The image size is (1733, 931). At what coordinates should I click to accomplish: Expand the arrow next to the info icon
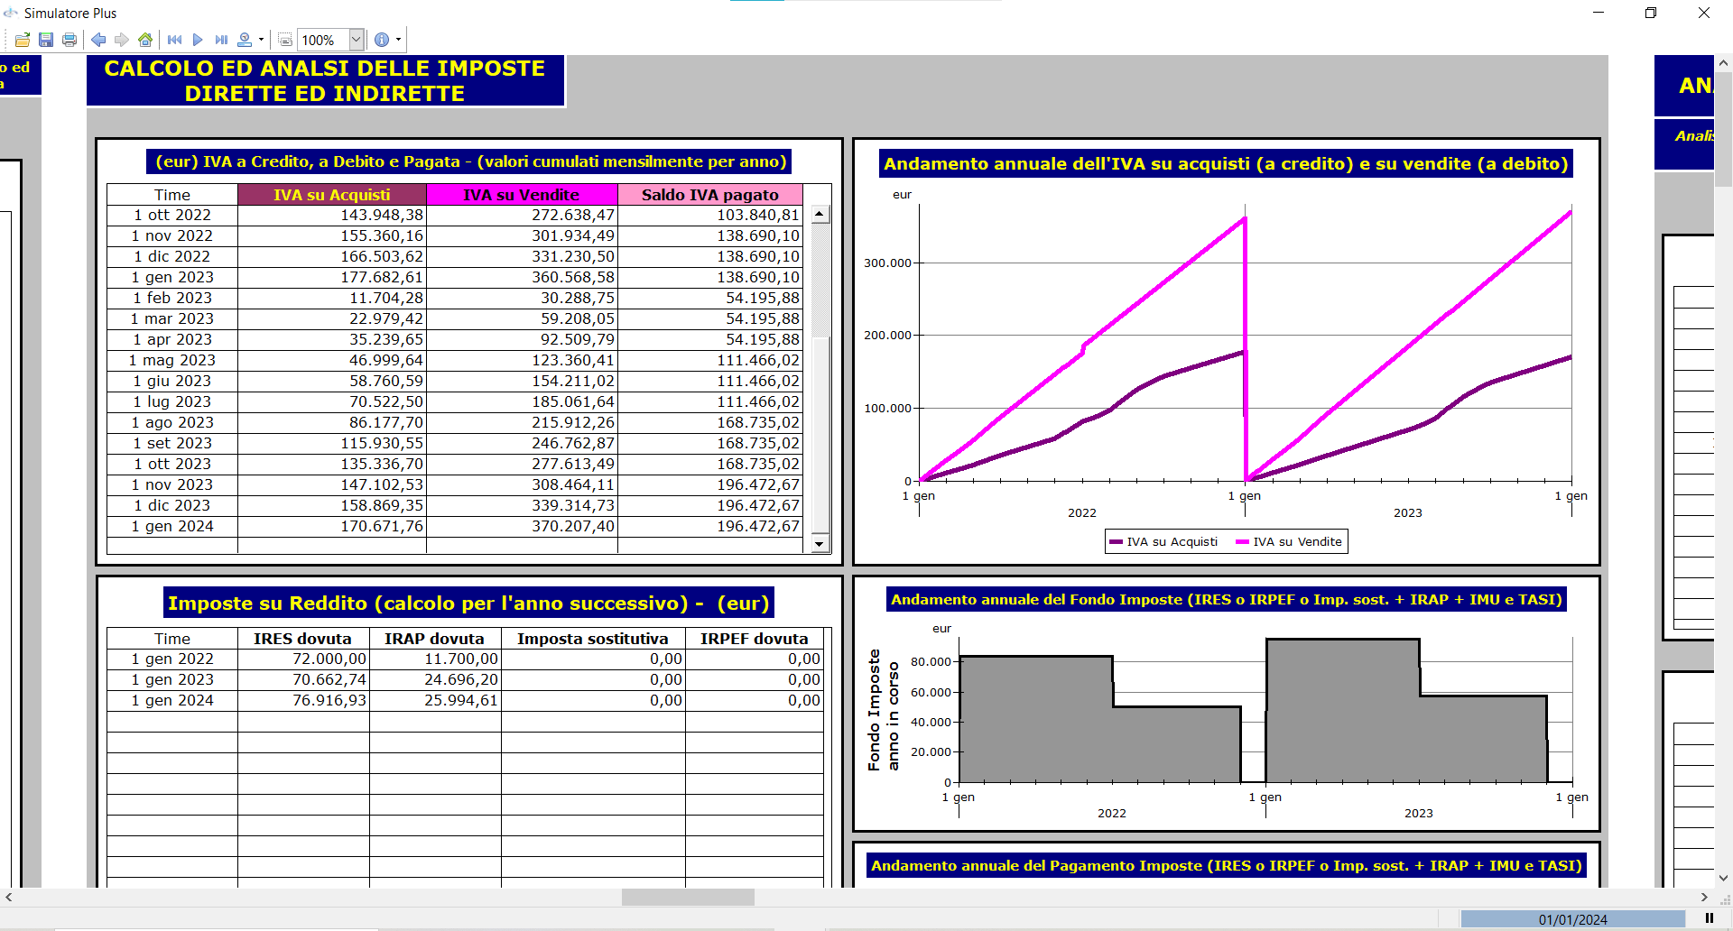coord(398,40)
